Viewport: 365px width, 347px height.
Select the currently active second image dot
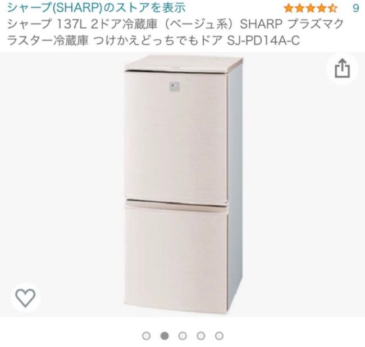tap(165, 336)
